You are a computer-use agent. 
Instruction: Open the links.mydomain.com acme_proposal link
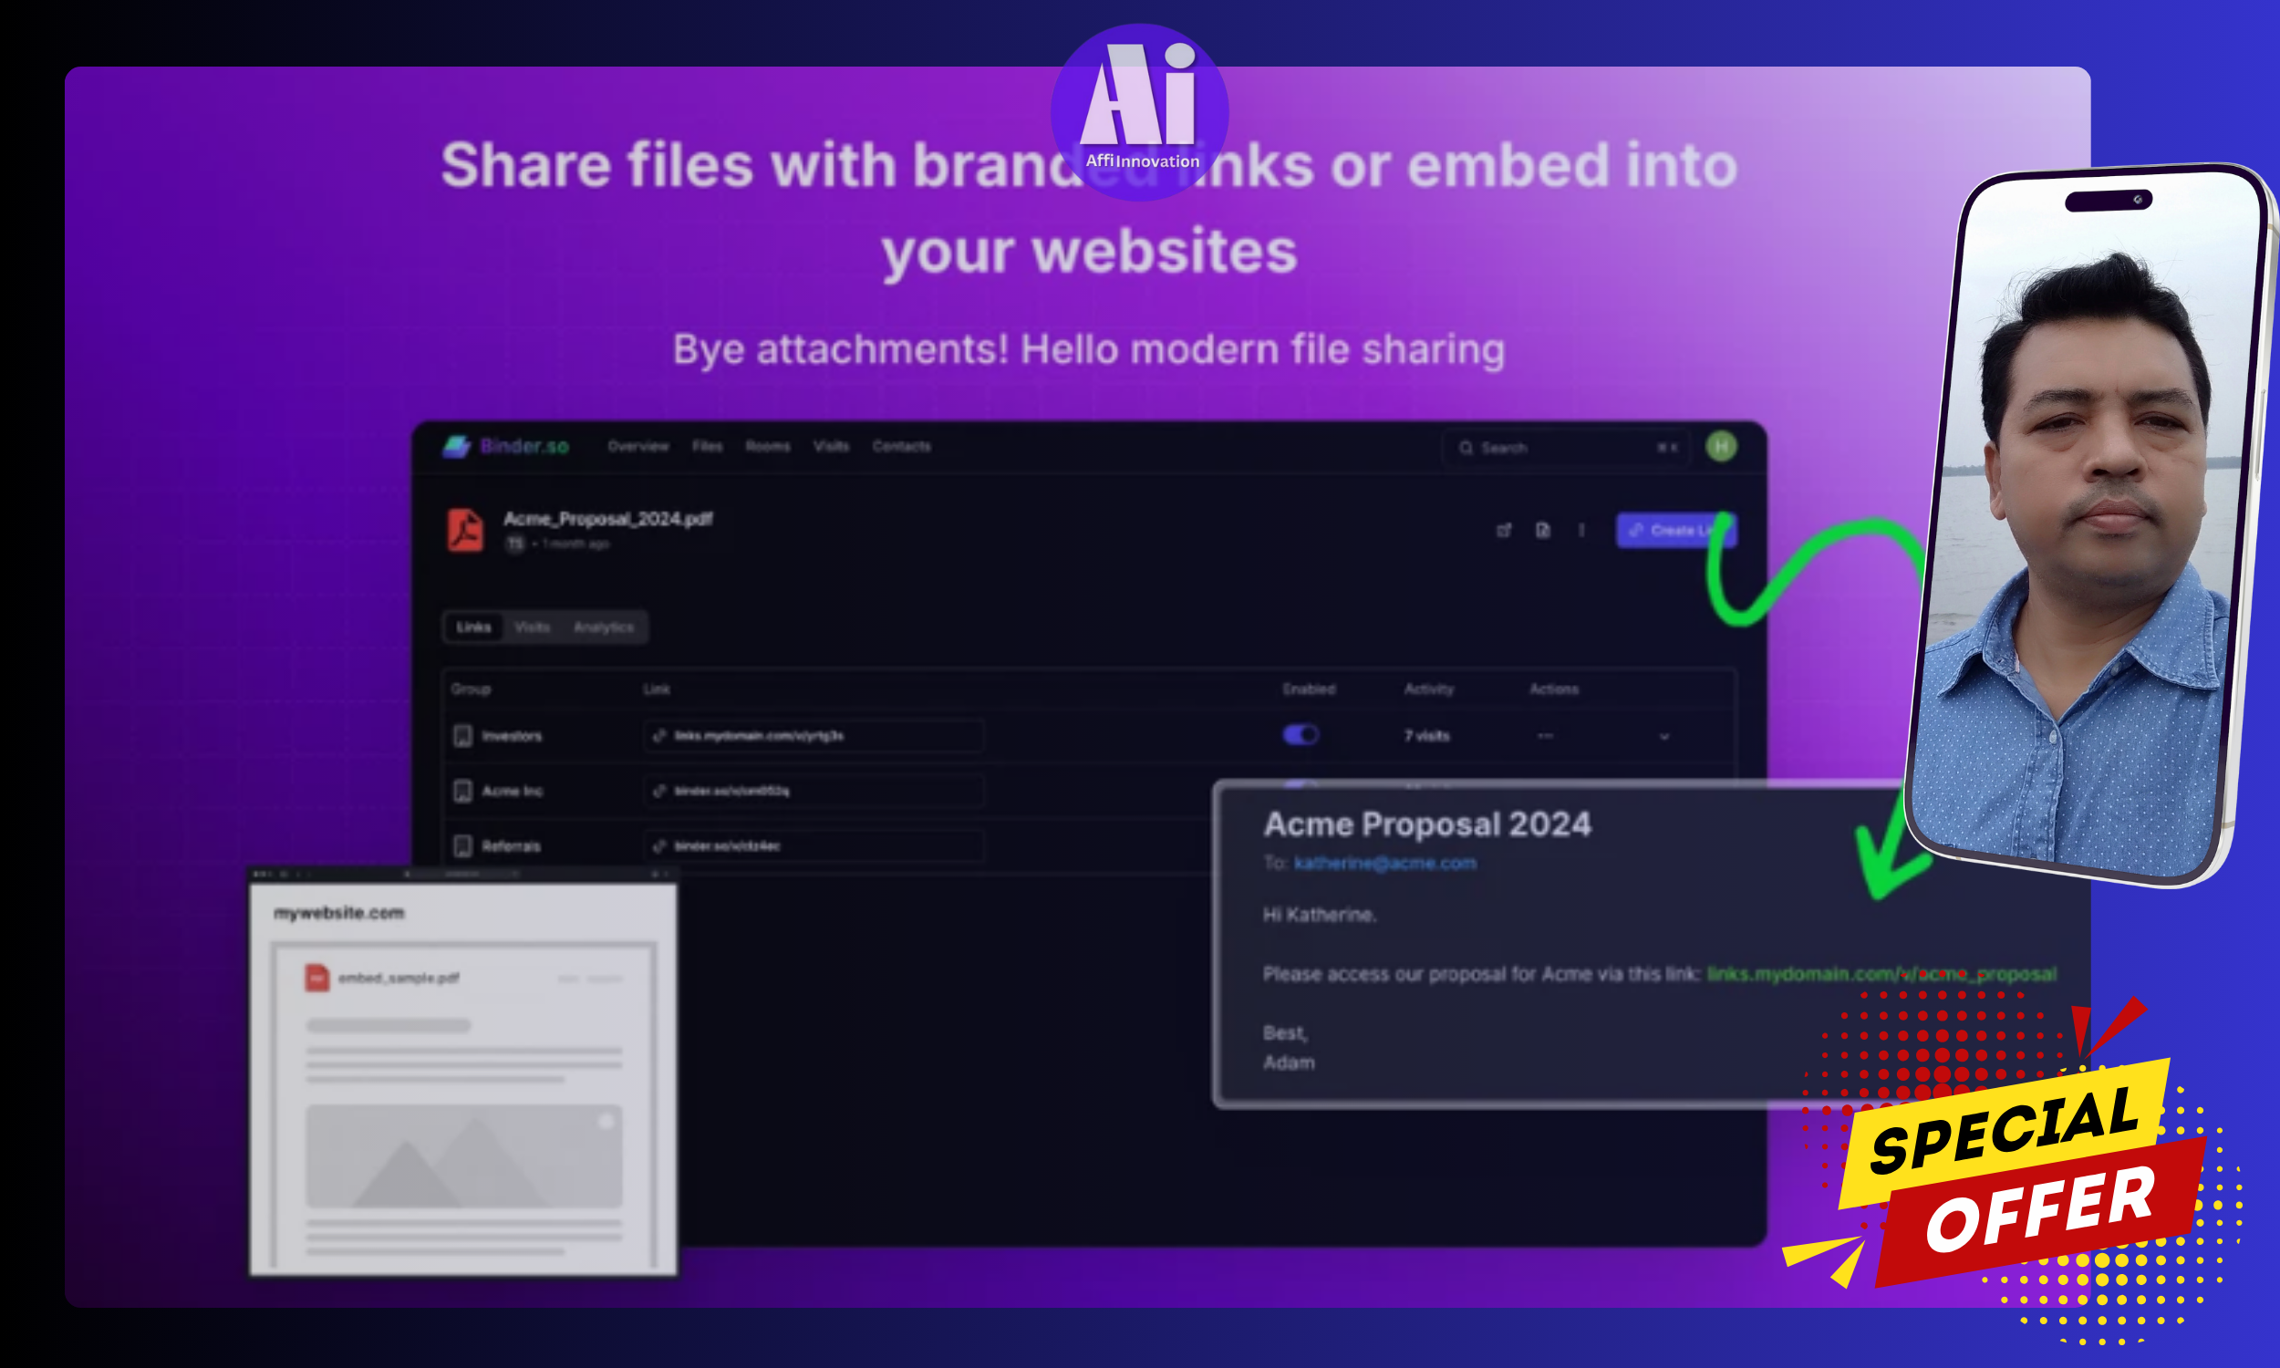[1881, 974]
